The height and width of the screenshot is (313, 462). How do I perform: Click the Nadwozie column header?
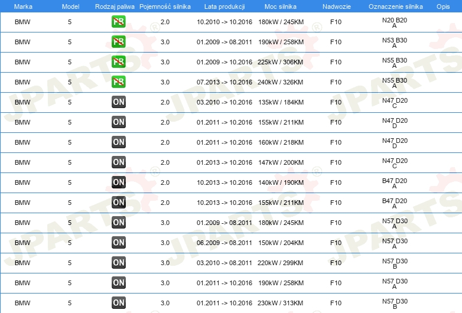(337, 6)
